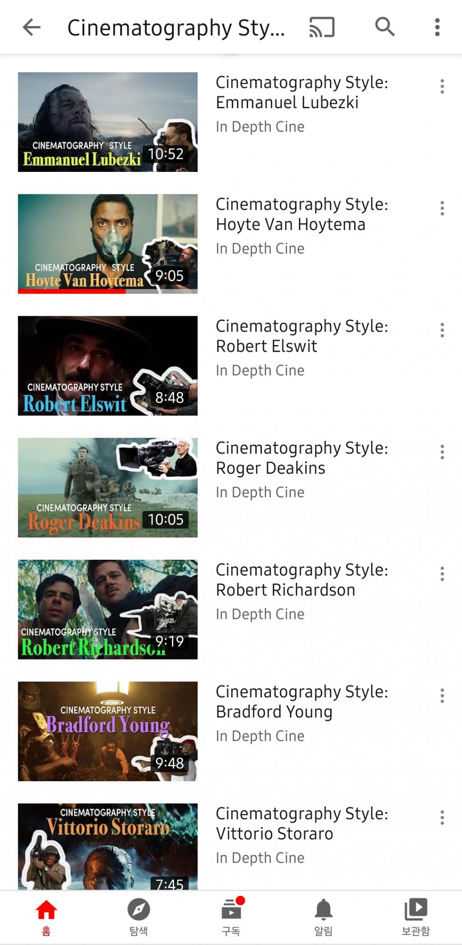Image resolution: width=462 pixels, height=945 pixels.
Task: Open the 구독 subscriptions tab
Action: (x=231, y=917)
